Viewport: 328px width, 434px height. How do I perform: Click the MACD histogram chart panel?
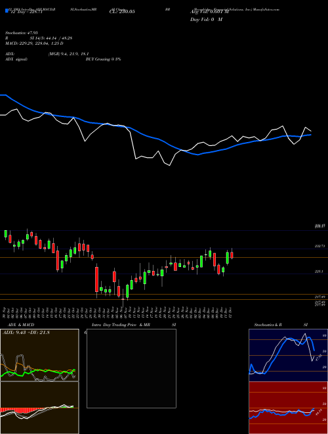[39, 408]
